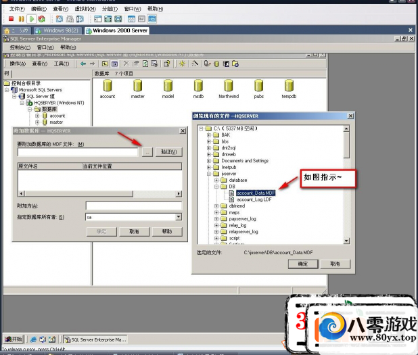This screenshot has height=355, width=418.
Task: Click the Export list icon
Action: pyautogui.click(x=154, y=64)
